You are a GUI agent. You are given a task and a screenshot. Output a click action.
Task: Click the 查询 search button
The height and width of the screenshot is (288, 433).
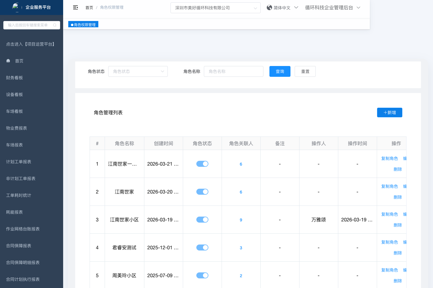click(280, 71)
